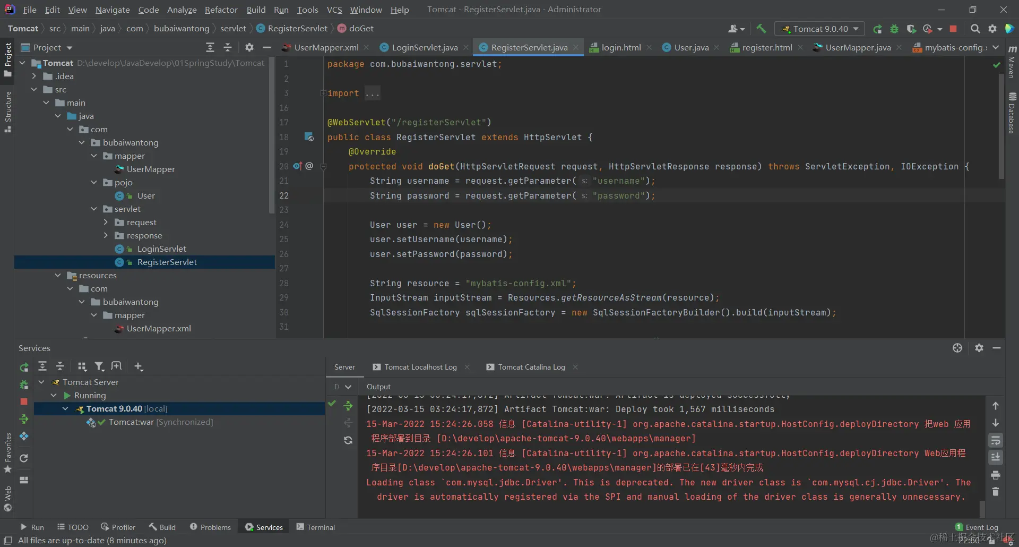1019x547 pixels.
Task: Open the Refactor menu
Action: pyautogui.click(x=221, y=10)
